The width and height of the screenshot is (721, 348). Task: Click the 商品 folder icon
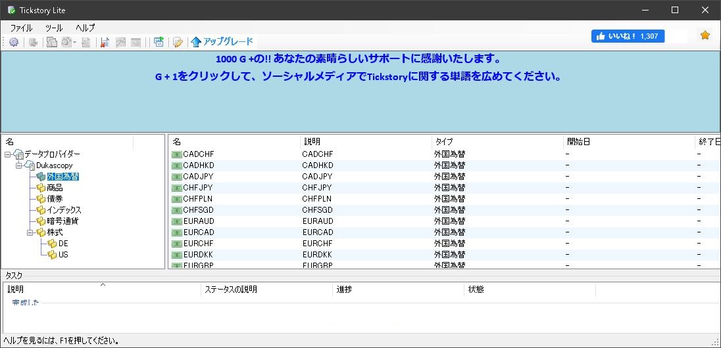tap(41, 188)
